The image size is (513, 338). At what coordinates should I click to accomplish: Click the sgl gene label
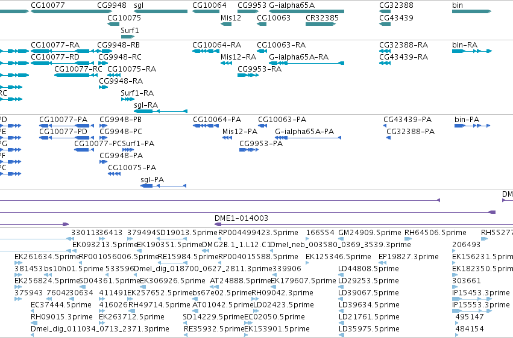tap(139, 5)
